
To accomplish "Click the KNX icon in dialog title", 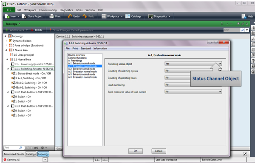I will tap(66, 43).
